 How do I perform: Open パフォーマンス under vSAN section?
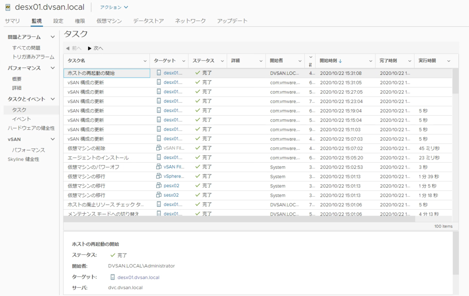coord(29,150)
